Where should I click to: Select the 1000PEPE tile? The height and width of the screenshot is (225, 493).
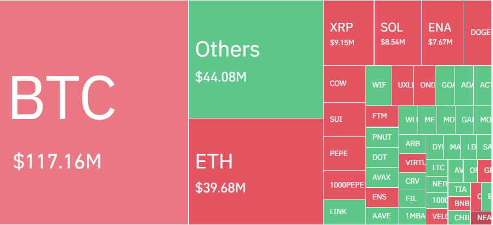pos(344,185)
